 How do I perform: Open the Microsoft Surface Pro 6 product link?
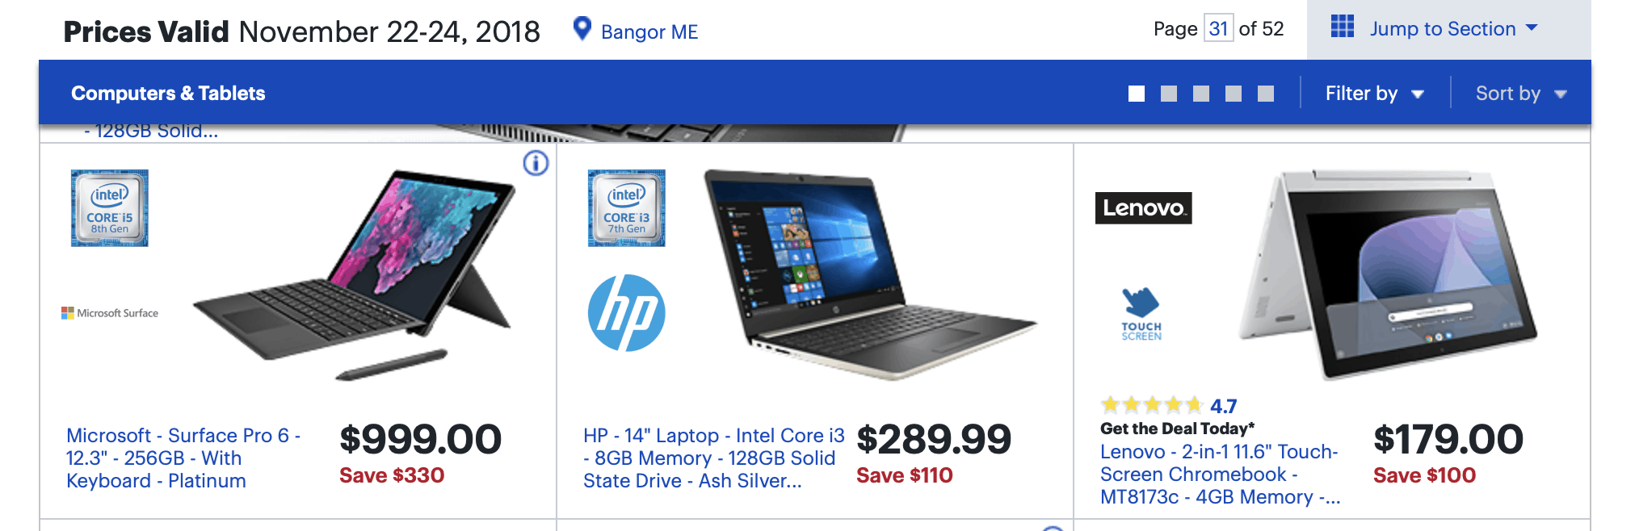click(183, 458)
